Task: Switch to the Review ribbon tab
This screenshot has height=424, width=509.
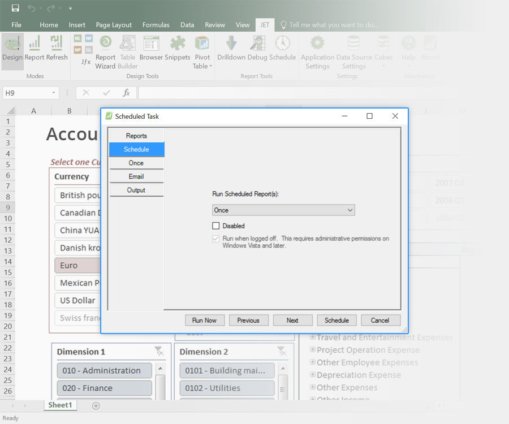Action: [x=215, y=25]
